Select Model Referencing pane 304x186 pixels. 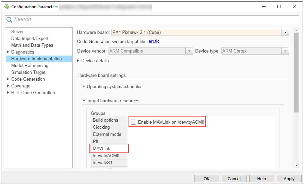pos(30,65)
